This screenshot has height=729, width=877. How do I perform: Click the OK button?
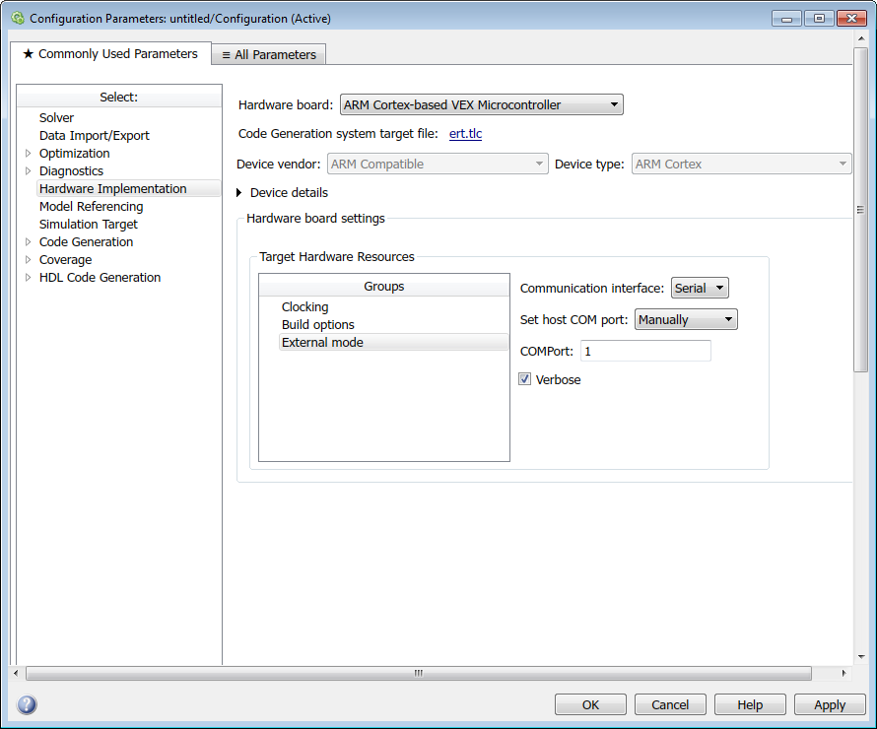(x=590, y=704)
